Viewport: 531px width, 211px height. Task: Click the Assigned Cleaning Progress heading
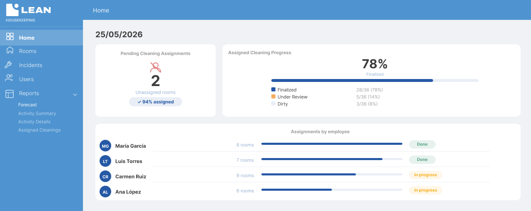pos(260,53)
